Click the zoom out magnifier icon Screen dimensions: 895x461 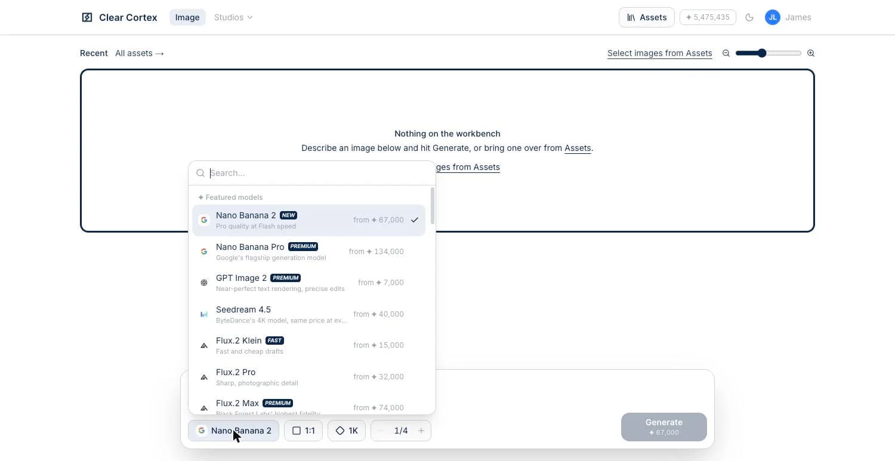[726, 53]
